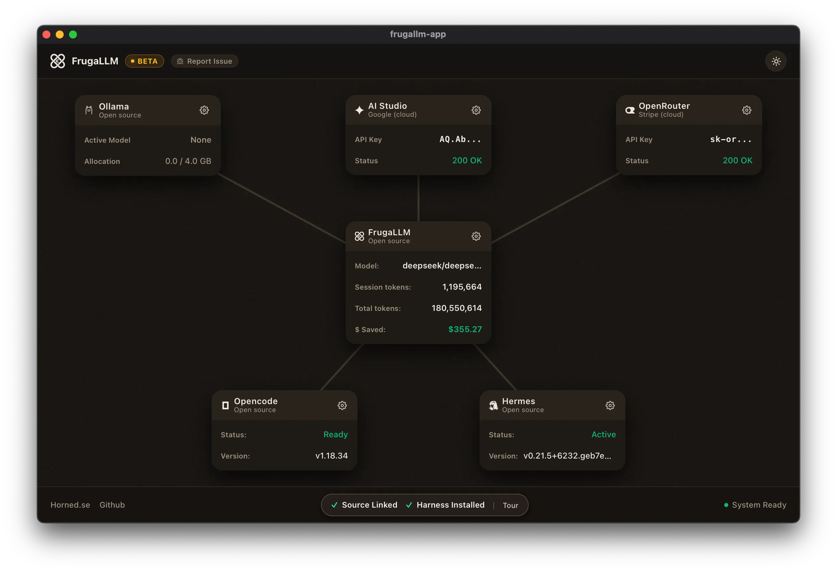Image resolution: width=837 pixels, height=572 pixels.
Task: Click the FrugaLLM logo in header
Action: click(58, 61)
